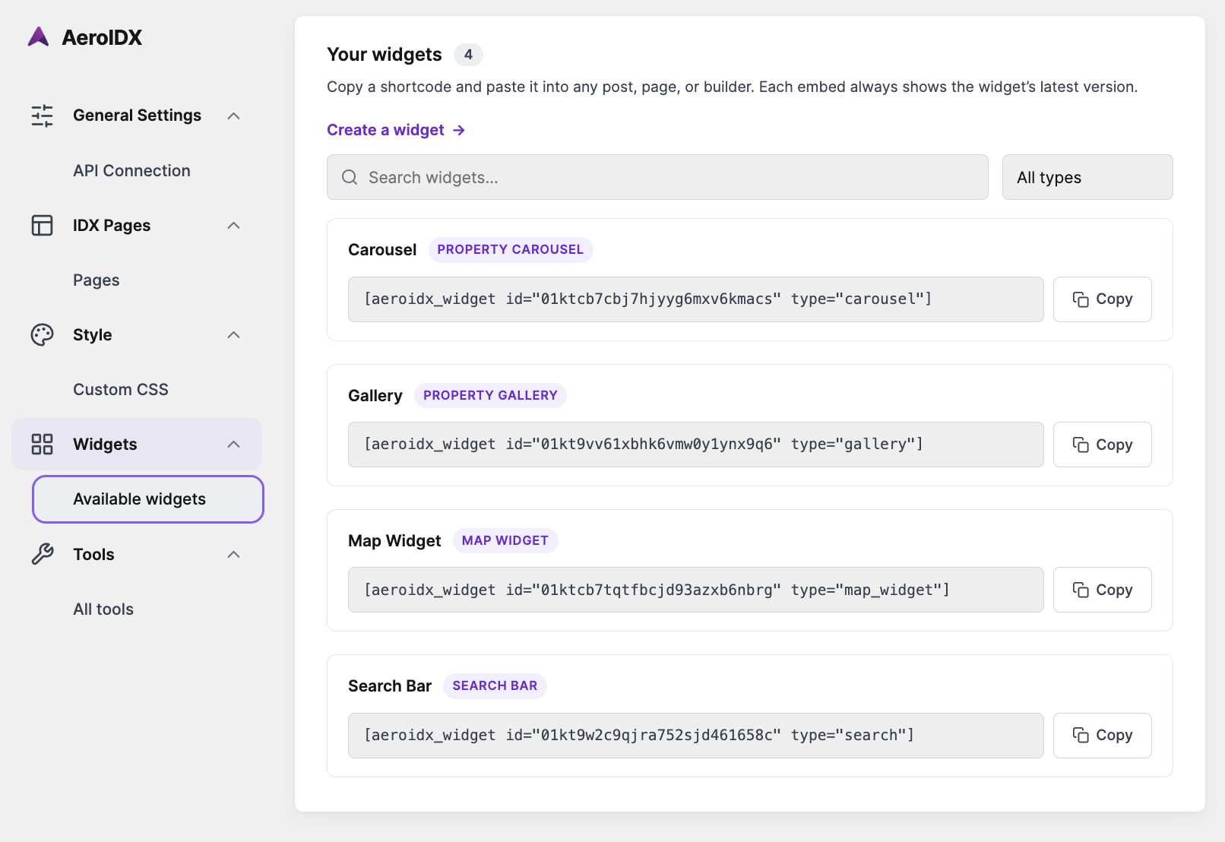Click the General Settings sliders icon
1225x842 pixels.
[43, 116]
